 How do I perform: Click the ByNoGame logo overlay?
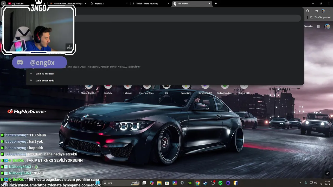point(26,111)
